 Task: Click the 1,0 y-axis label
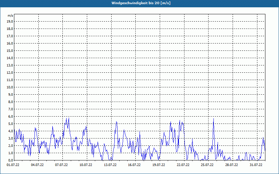pos(10,153)
